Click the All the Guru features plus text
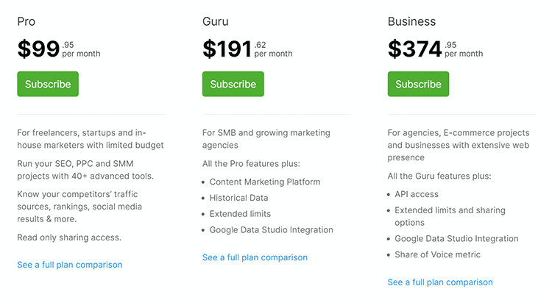552x300 pixels. tap(439, 176)
